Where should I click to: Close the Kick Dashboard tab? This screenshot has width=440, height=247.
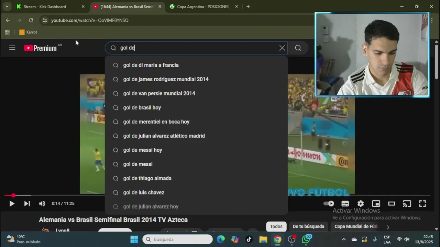pyautogui.click(x=83, y=7)
